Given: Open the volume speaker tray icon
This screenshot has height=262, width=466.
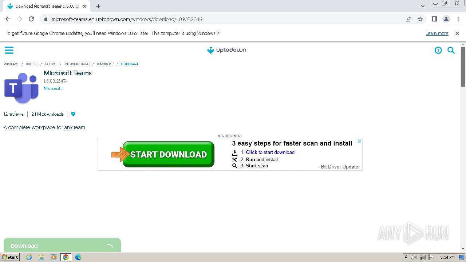Looking at the screenshot, I should (x=414, y=257).
